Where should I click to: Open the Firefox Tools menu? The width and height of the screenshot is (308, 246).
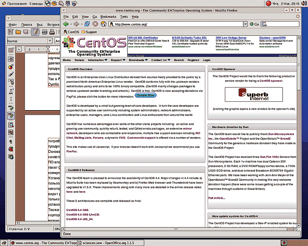[x=124, y=17]
